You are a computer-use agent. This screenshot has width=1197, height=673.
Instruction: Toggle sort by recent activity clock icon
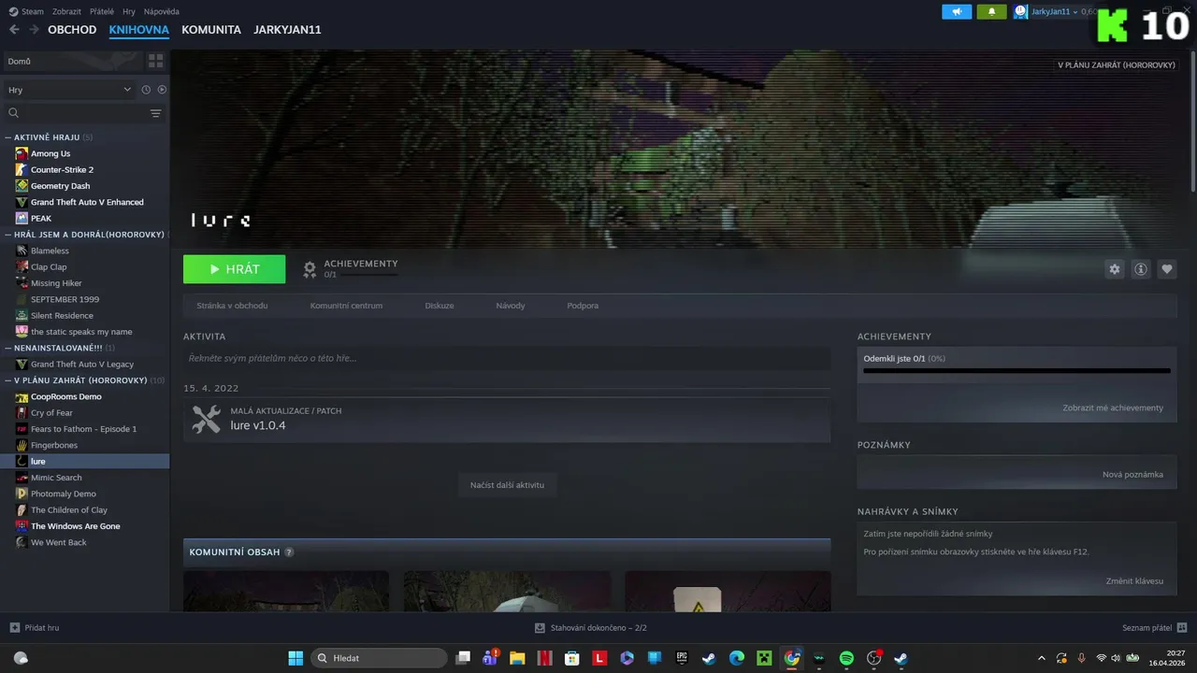click(146, 90)
